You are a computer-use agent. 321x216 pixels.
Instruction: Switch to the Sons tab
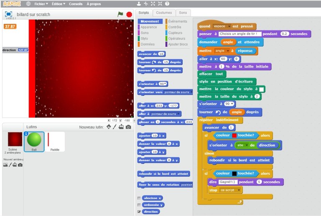pyautogui.click(x=183, y=13)
